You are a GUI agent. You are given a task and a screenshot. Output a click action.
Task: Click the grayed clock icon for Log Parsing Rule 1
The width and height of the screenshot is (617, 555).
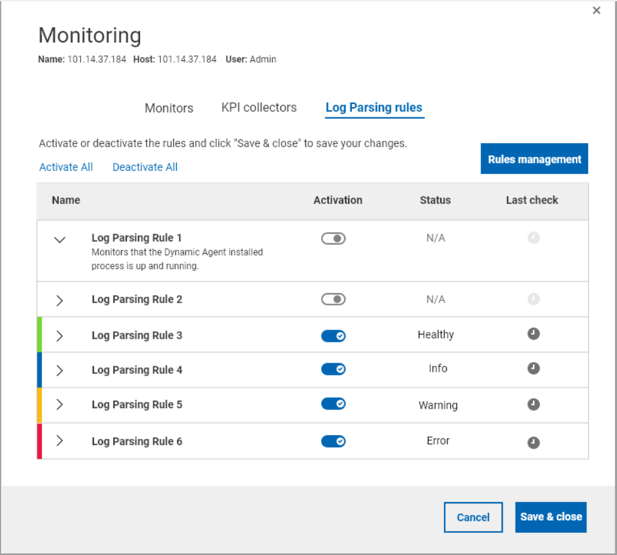[x=534, y=238]
